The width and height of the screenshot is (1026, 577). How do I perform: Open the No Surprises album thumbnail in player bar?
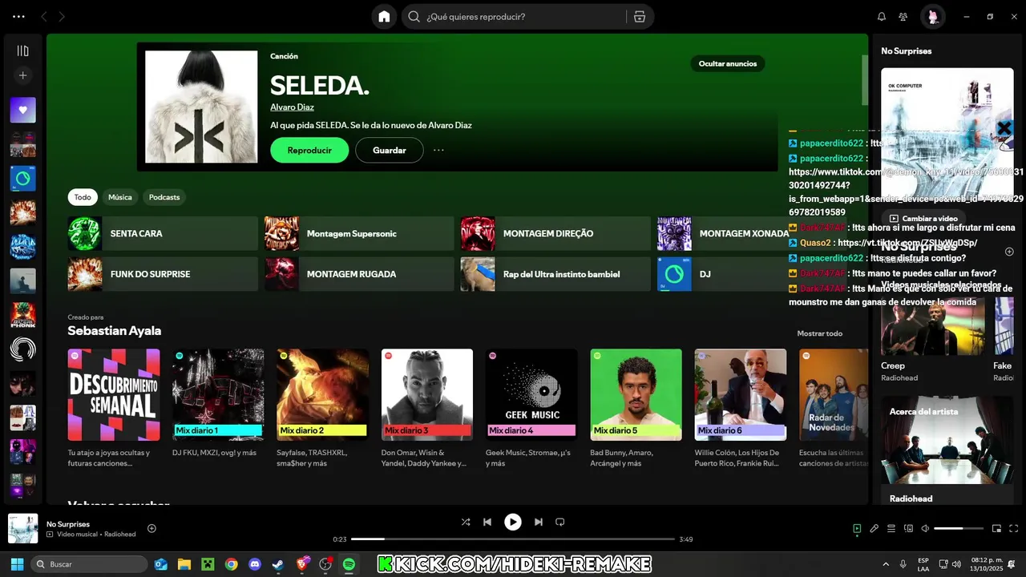[22, 529]
